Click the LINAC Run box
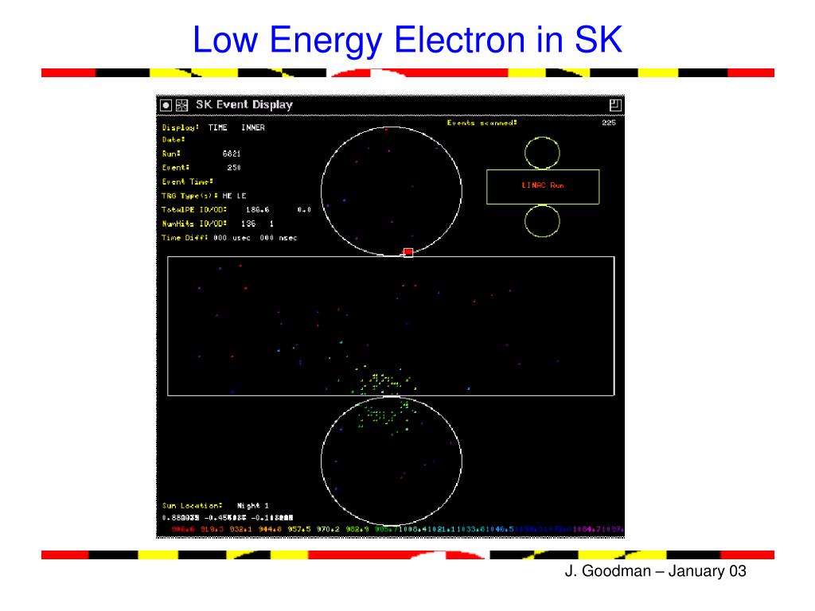Viewport: 815px width, 611px height. click(x=543, y=186)
